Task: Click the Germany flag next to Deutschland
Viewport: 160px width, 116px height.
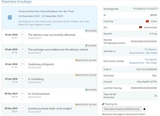Action: click(x=140, y=27)
